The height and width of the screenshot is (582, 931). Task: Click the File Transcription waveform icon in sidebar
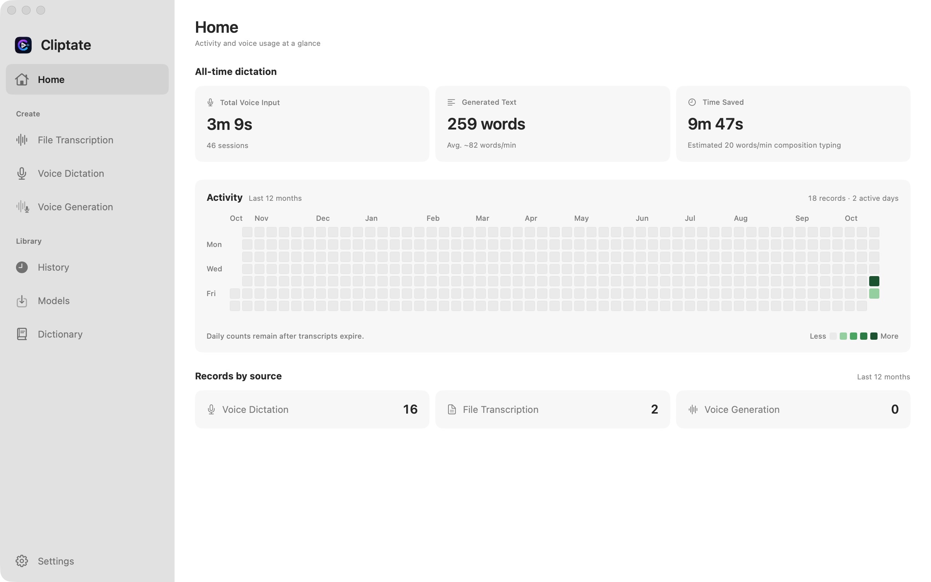click(x=22, y=140)
